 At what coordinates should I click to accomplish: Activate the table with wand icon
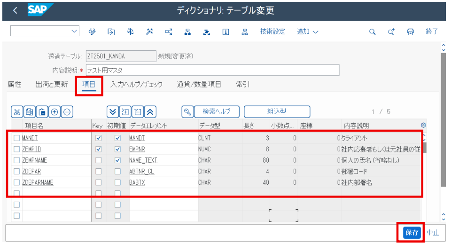pyautogui.click(x=149, y=31)
